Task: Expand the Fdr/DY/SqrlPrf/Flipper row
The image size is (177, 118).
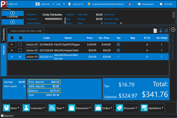Action: 12,44
